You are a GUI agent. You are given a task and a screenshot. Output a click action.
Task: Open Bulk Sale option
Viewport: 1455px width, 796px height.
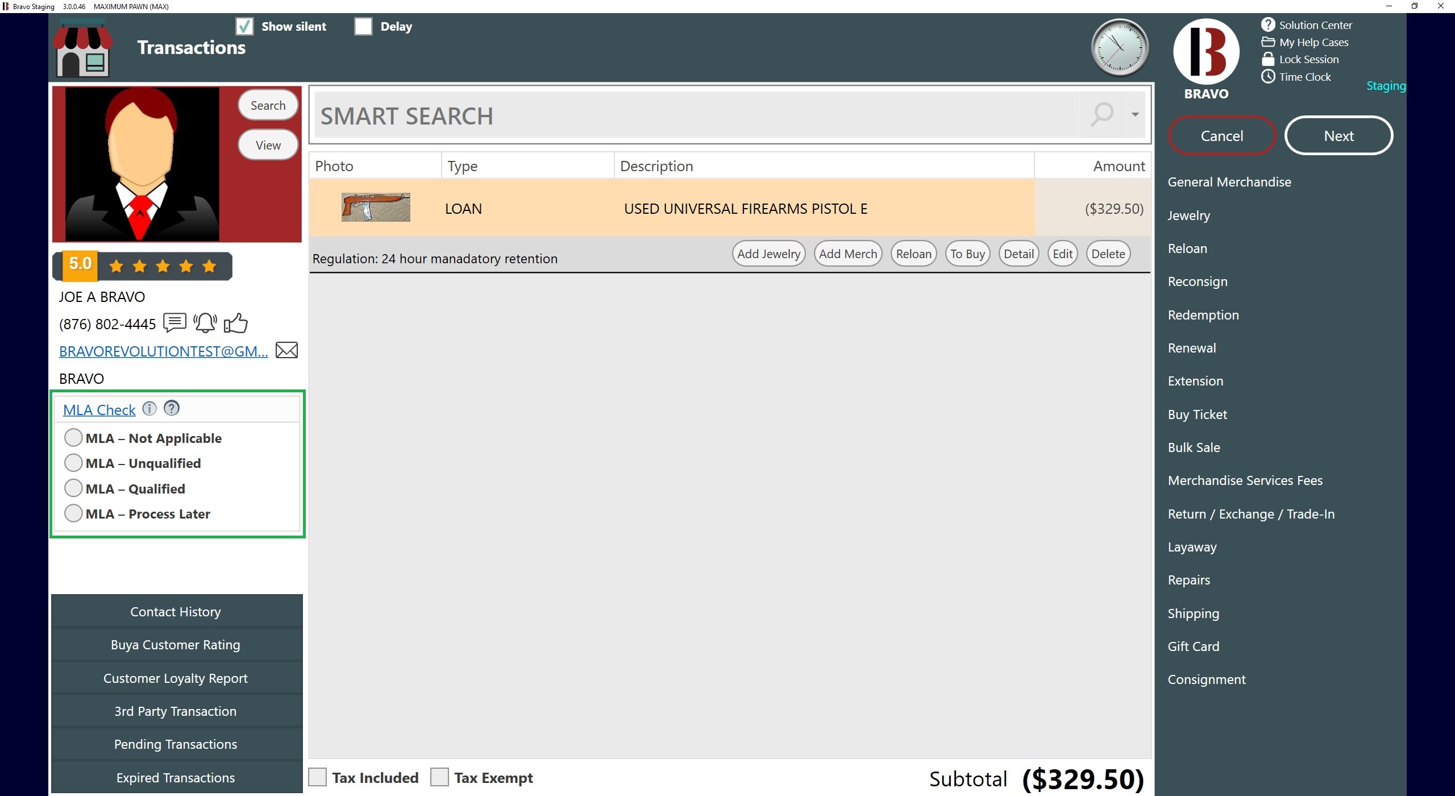pyautogui.click(x=1194, y=447)
